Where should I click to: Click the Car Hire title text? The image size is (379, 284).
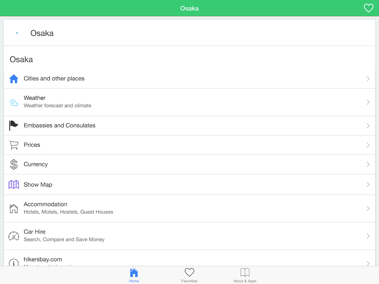click(x=34, y=231)
